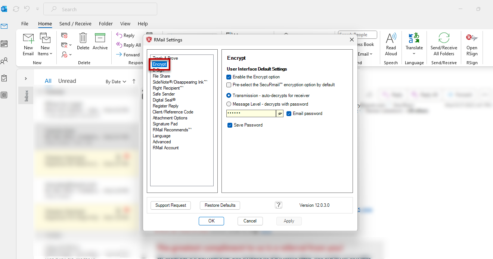The image size is (493, 259).
Task: Open More Apps grid in the sidebar
Action: (4, 95)
